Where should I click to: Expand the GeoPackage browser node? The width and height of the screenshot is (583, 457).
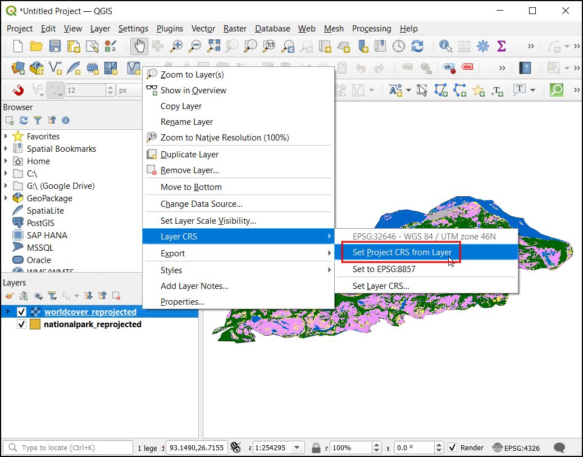click(x=6, y=198)
